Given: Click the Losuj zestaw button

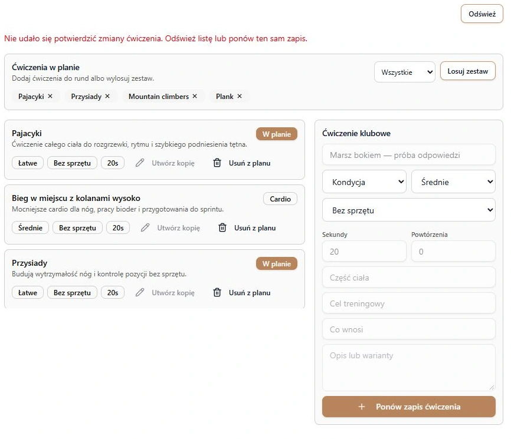Looking at the screenshot, I should point(468,71).
